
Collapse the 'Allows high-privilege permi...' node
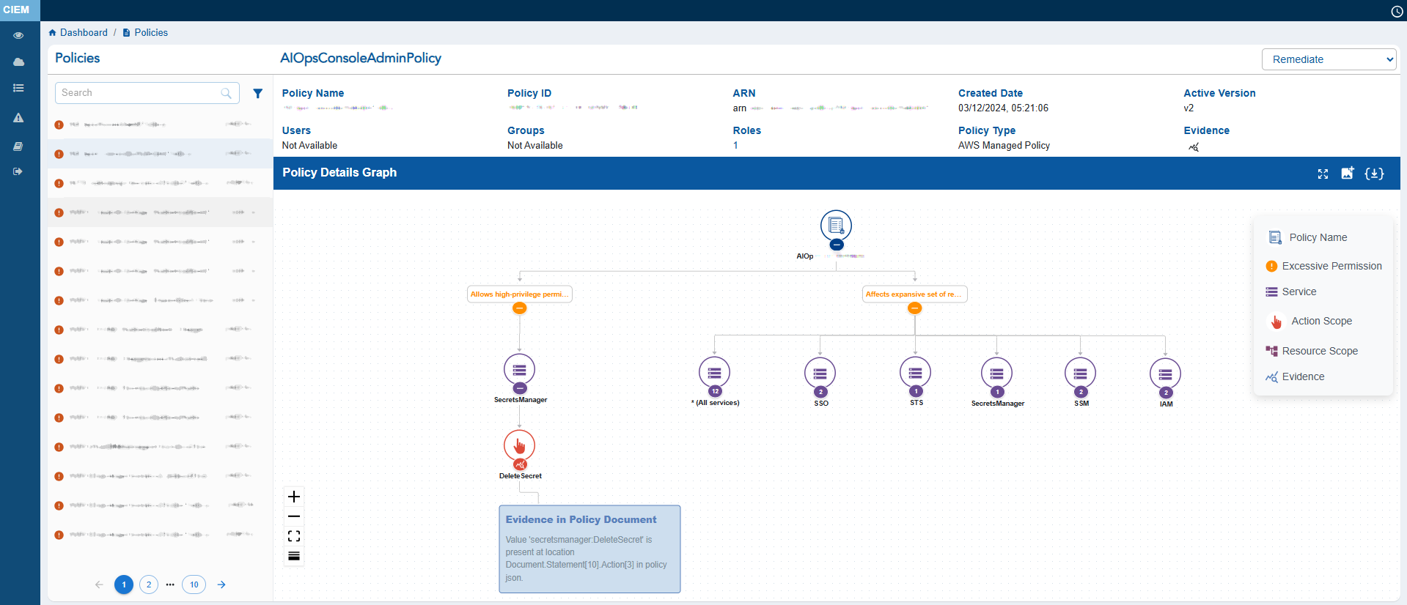pos(519,308)
